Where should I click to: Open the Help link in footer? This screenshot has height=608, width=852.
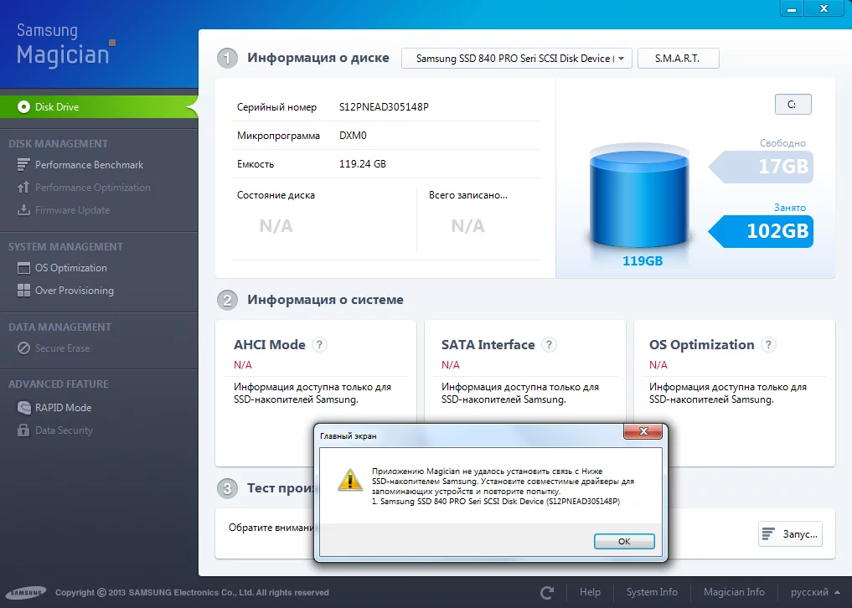[590, 592]
